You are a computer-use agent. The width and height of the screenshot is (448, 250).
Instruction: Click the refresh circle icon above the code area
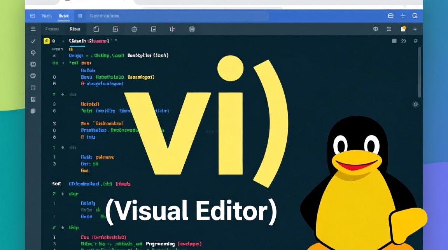click(416, 41)
